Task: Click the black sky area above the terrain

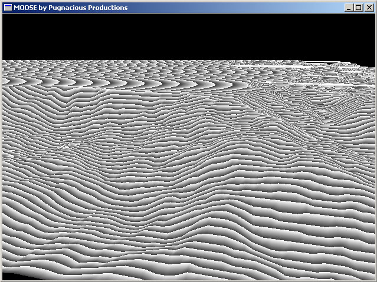Action: [189, 35]
